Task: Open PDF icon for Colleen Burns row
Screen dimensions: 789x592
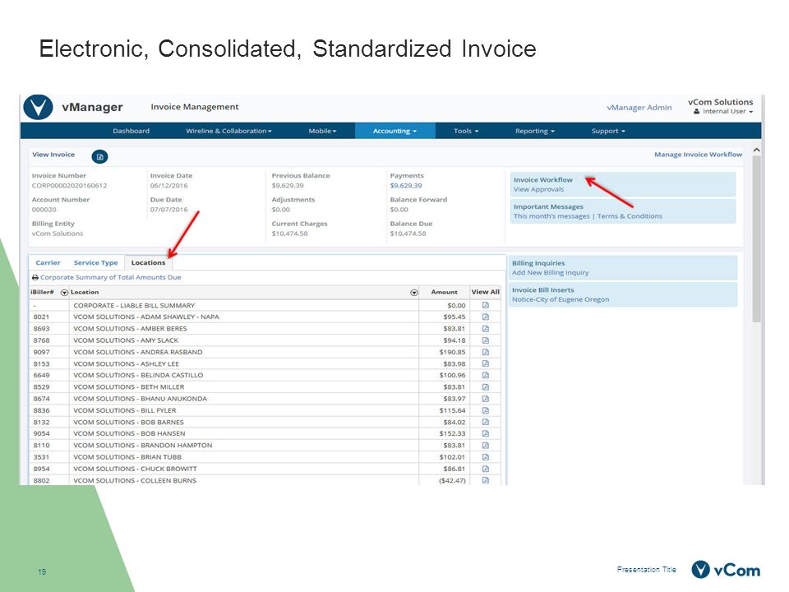Action: click(x=486, y=480)
